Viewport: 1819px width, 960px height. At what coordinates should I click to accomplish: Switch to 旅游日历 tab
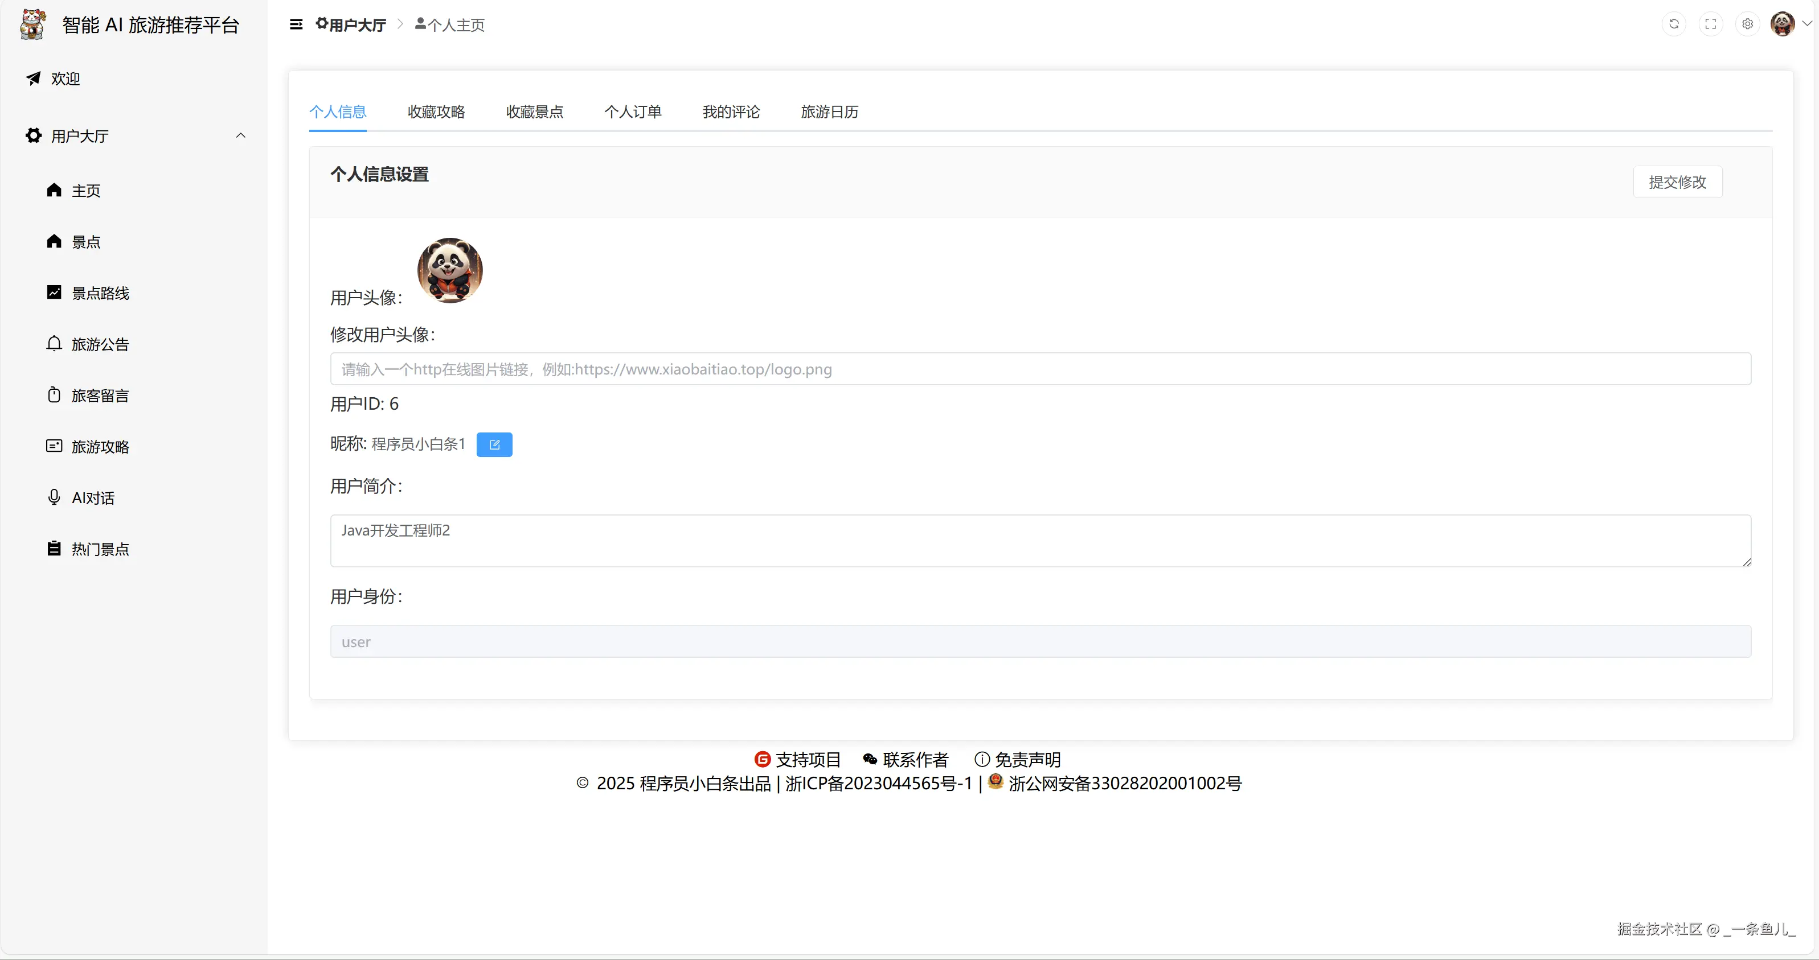pyautogui.click(x=829, y=112)
